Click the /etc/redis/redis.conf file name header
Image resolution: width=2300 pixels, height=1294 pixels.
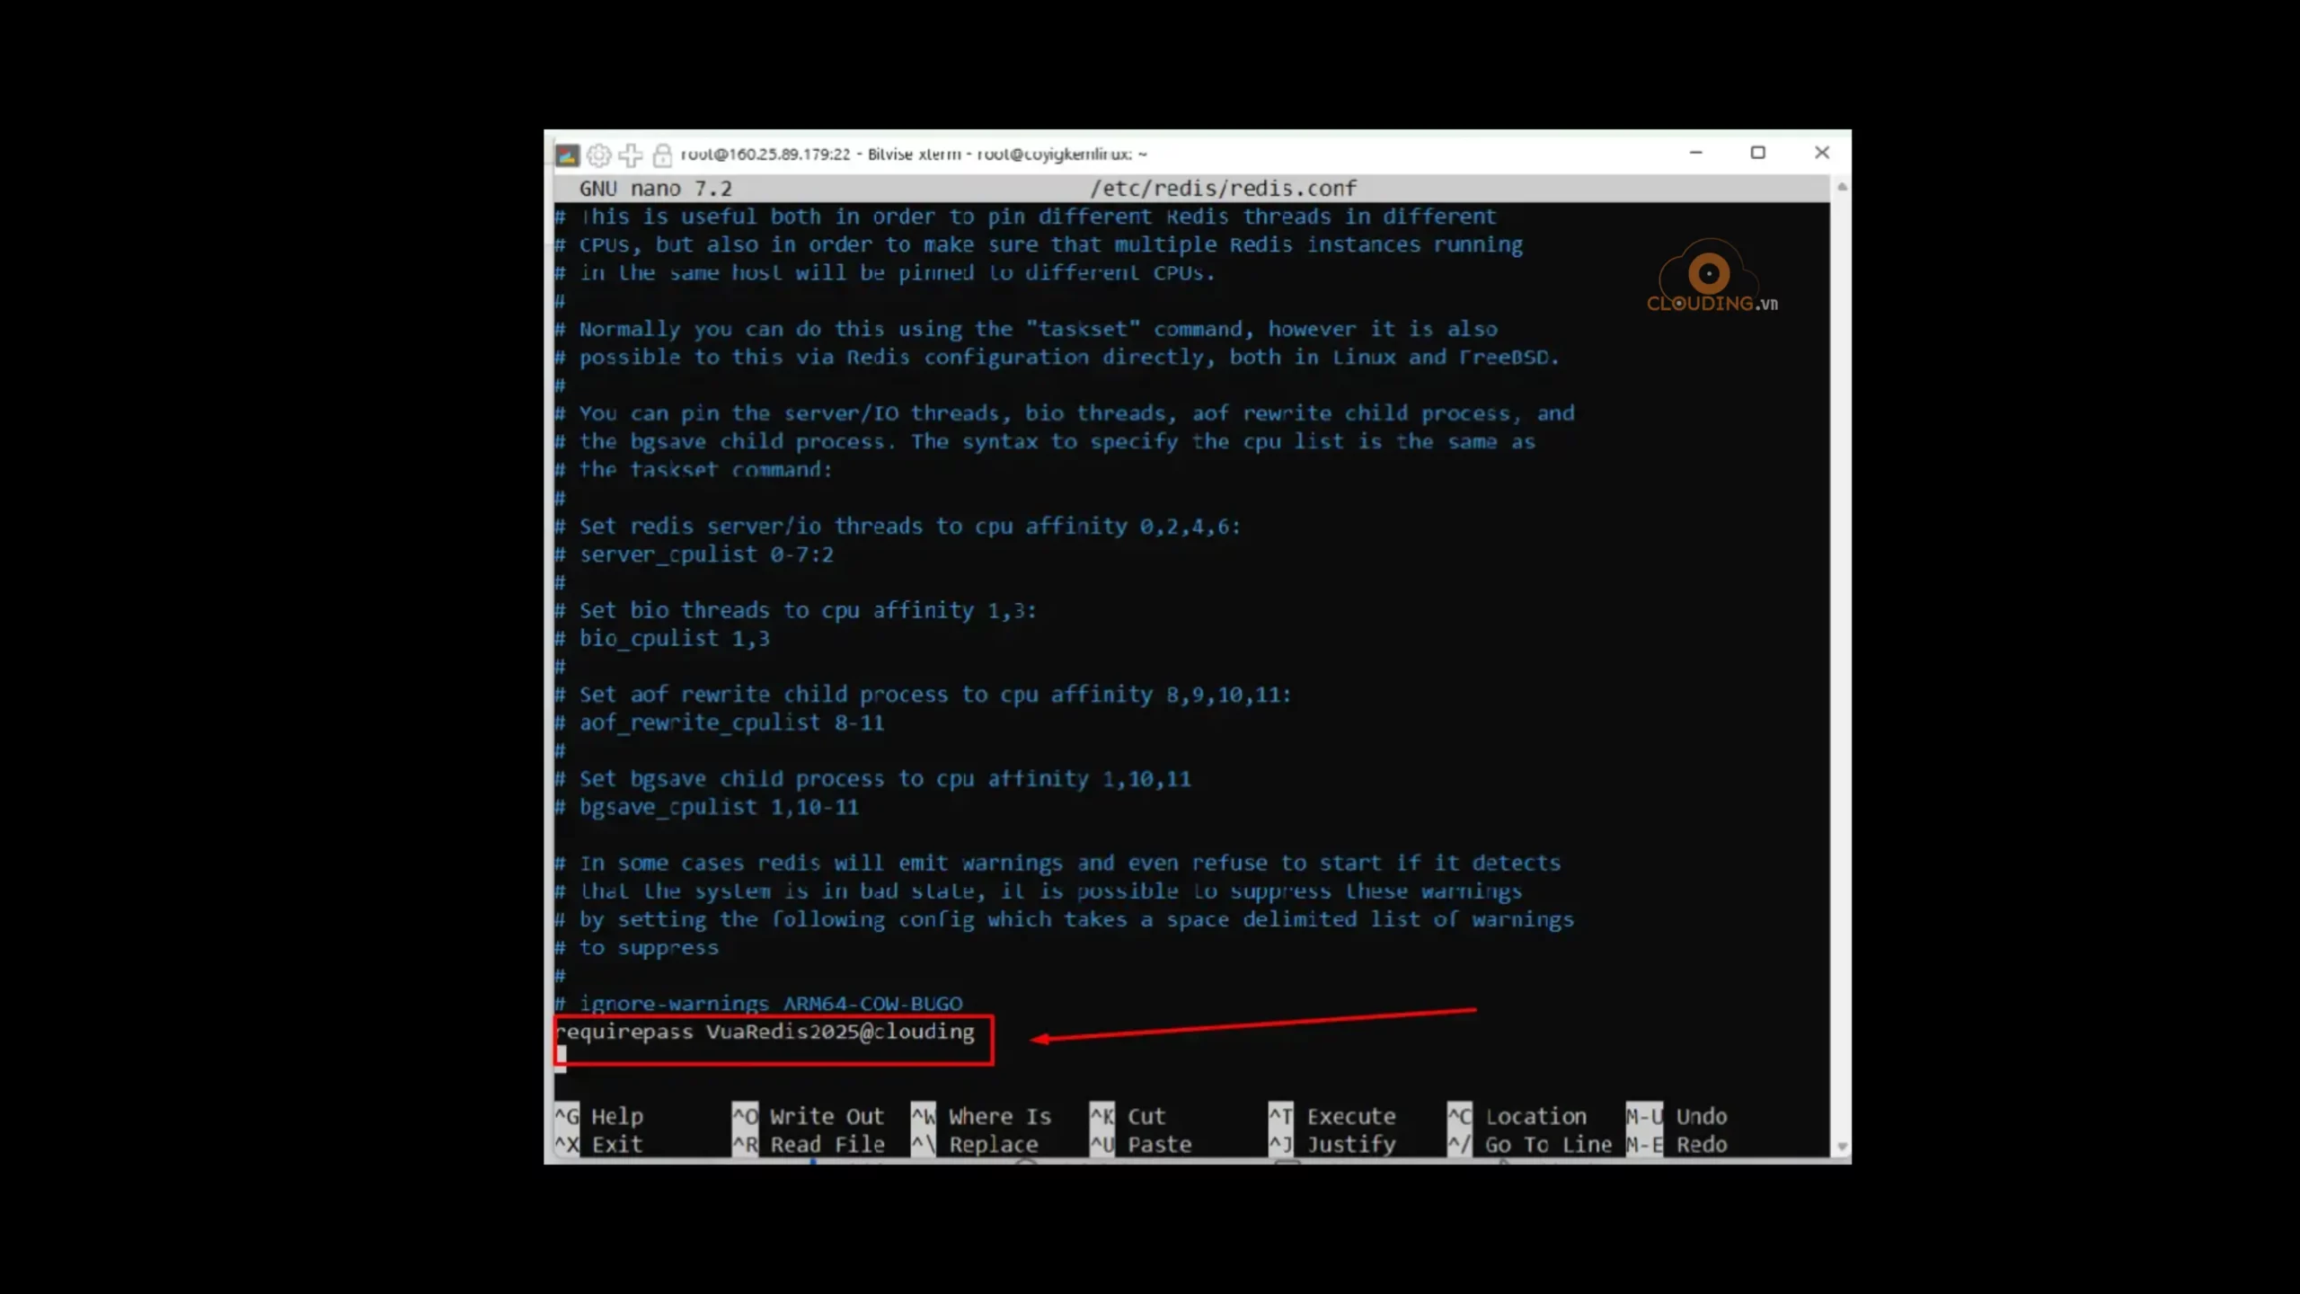point(1223,189)
